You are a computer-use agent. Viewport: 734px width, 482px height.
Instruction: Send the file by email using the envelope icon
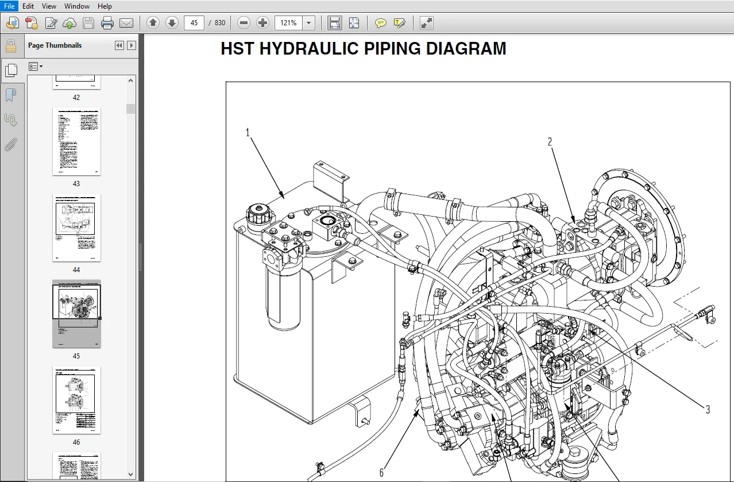tap(126, 23)
